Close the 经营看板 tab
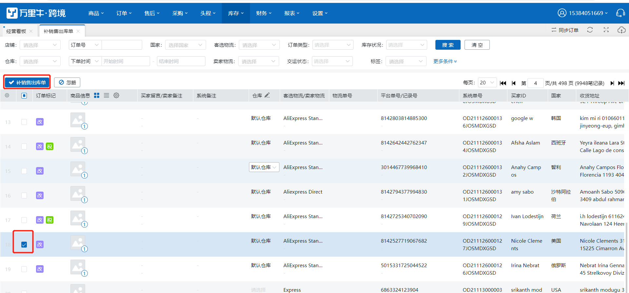The height and width of the screenshot is (293, 629). point(31,31)
